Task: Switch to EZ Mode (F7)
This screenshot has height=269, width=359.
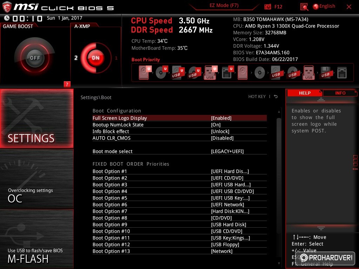Action: pyautogui.click(x=224, y=6)
